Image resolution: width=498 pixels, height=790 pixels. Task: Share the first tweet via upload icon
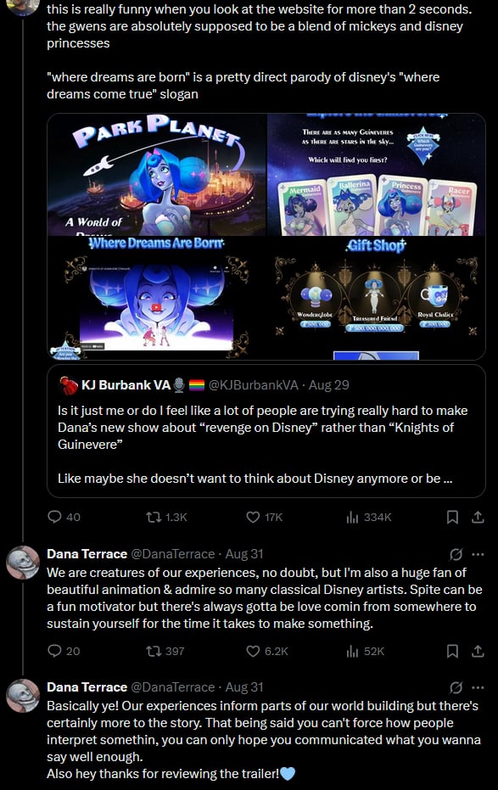(x=478, y=517)
